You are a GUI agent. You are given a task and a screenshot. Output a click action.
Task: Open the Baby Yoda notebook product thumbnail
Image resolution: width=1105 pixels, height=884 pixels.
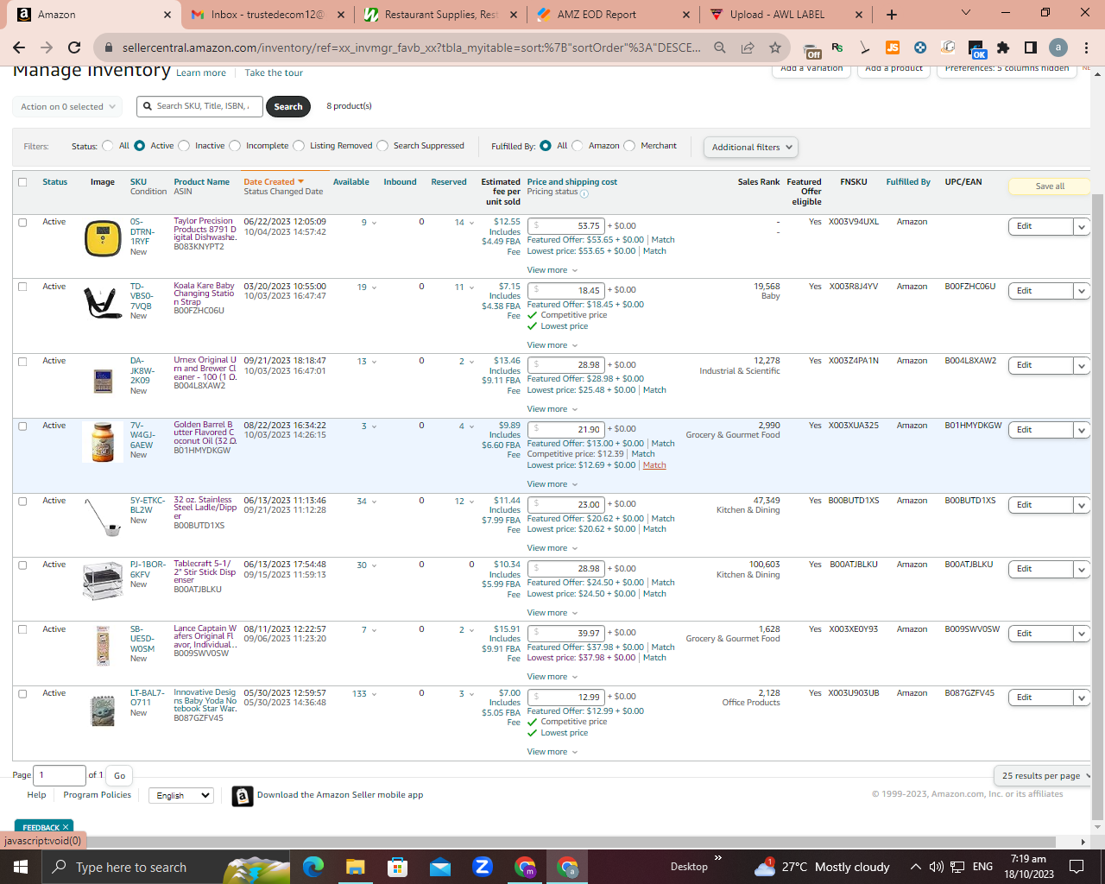tap(103, 710)
